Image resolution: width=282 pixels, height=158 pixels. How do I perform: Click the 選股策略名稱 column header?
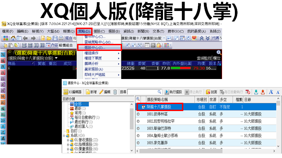(x=170, y=100)
